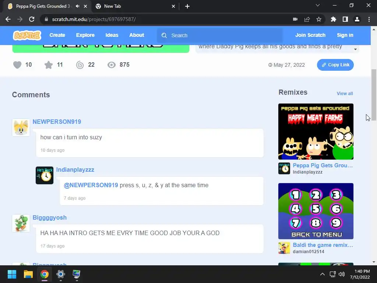Click the @NEWPERSON919 mention
The width and height of the screenshot is (377, 283).
tap(91, 185)
